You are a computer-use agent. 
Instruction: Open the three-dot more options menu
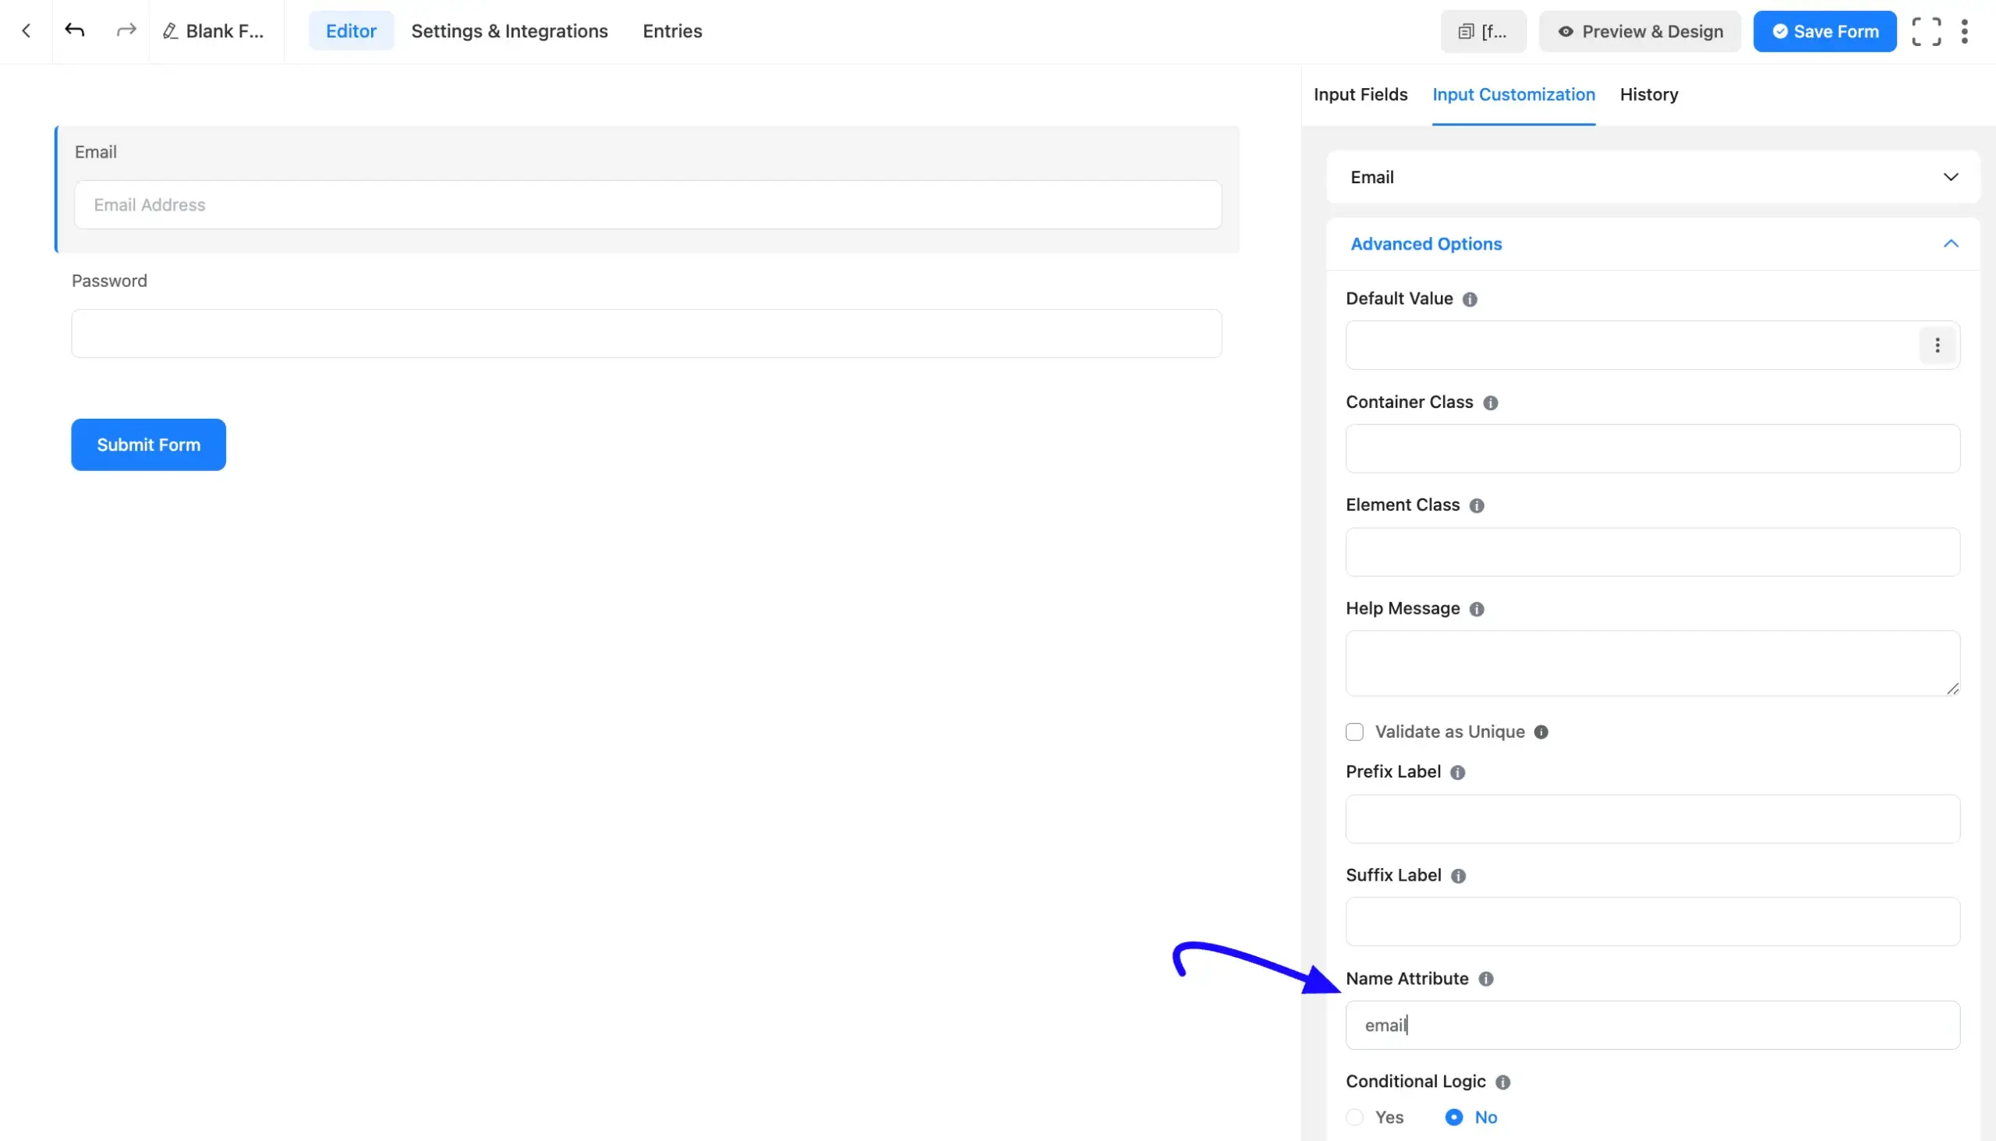(1964, 31)
